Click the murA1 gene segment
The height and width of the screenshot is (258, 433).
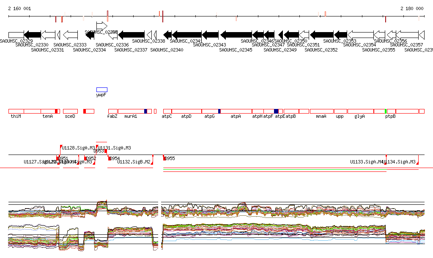point(131,111)
